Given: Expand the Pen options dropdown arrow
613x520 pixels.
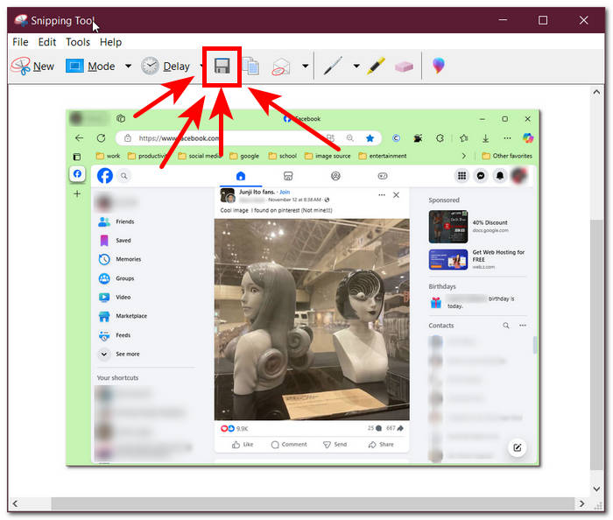Looking at the screenshot, I should tap(356, 66).
